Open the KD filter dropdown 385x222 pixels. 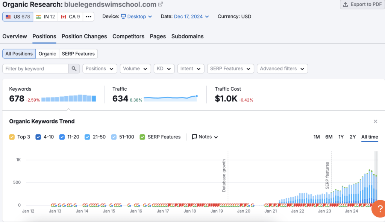(x=164, y=68)
